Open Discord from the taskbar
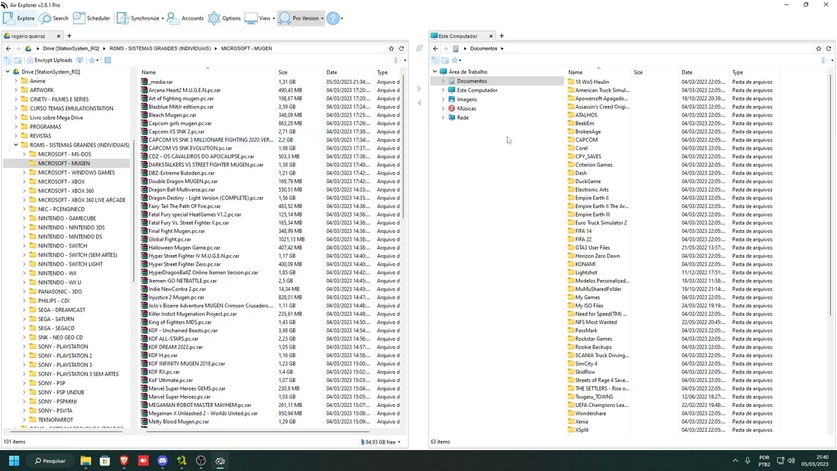This screenshot has width=837, height=471. pyautogui.click(x=163, y=461)
